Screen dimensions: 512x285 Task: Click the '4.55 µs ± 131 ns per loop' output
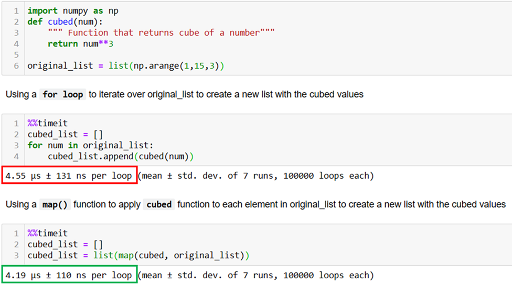click(69, 176)
